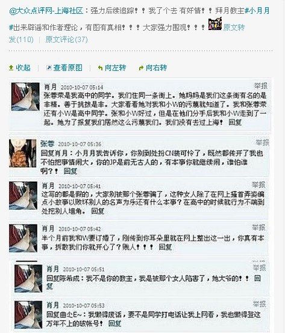Rotate image left with 向左转 icon
Image resolution: width=285 pixels, height=333 pixels.
[100, 68]
